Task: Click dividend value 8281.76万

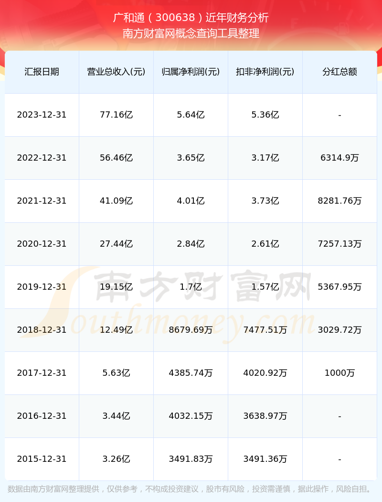Action: pos(340,201)
